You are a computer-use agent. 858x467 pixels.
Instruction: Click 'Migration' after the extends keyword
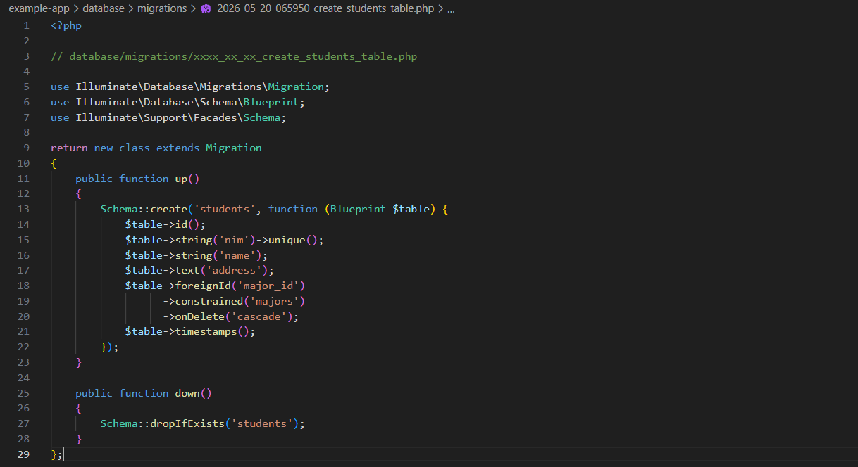234,148
